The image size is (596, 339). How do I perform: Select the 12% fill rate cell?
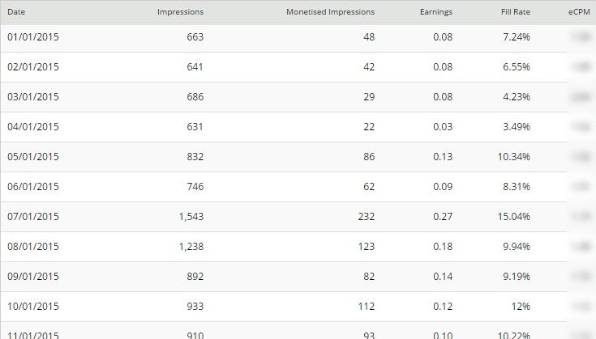[x=521, y=307]
